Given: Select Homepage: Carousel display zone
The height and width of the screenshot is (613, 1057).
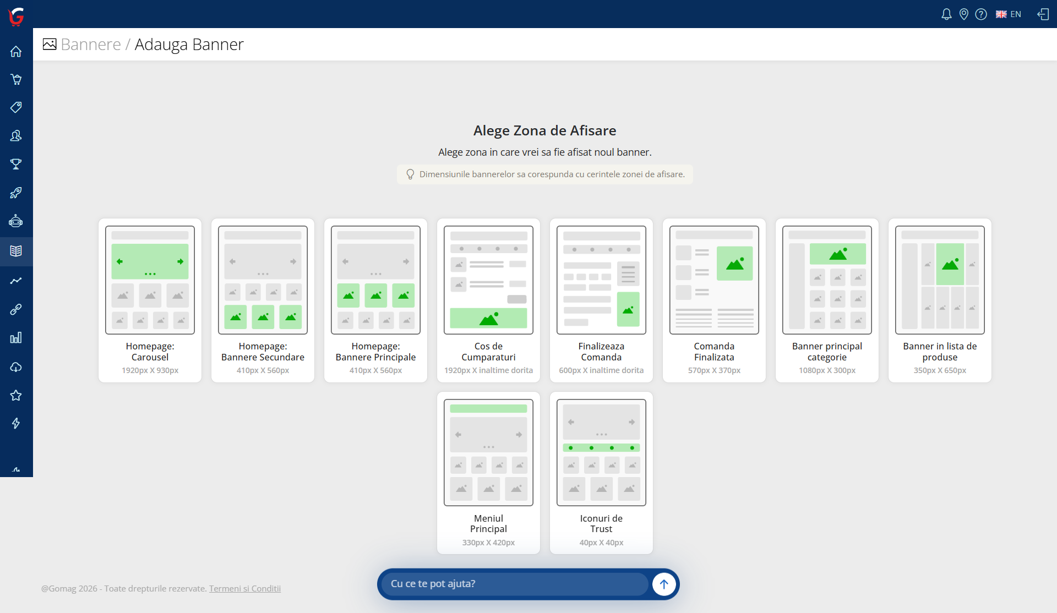Looking at the screenshot, I should [150, 300].
